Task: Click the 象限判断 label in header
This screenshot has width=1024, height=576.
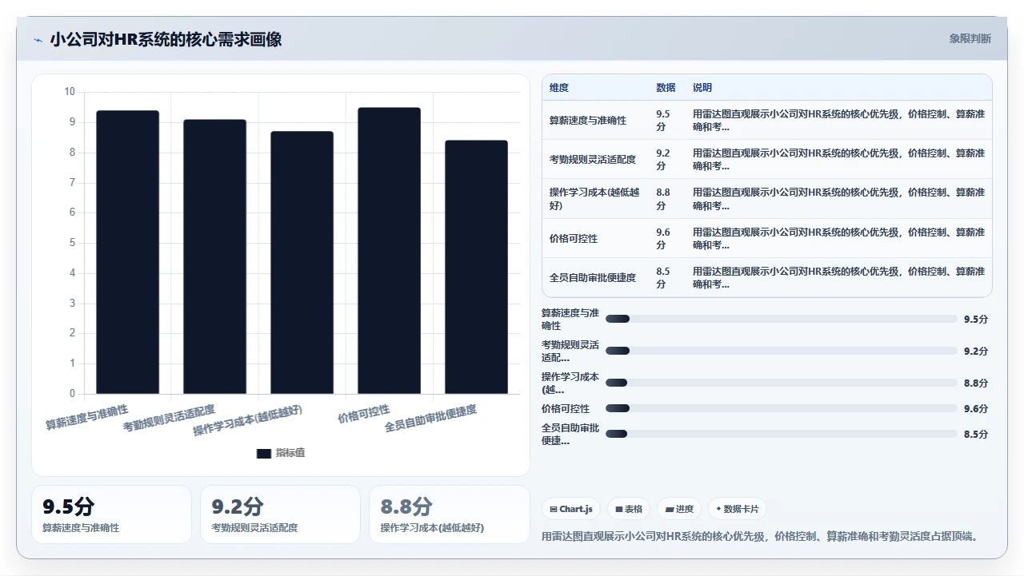Action: tap(970, 38)
